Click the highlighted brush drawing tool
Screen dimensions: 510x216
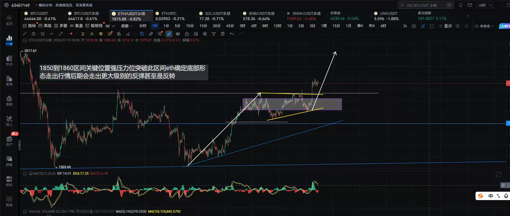coord(169,34)
